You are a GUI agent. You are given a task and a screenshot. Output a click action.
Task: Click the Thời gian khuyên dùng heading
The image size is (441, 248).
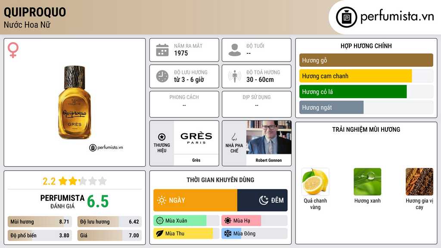220,180
